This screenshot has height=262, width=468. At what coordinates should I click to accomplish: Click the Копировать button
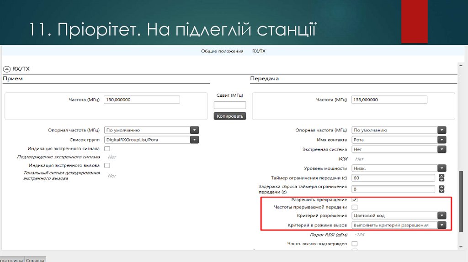[x=230, y=116]
